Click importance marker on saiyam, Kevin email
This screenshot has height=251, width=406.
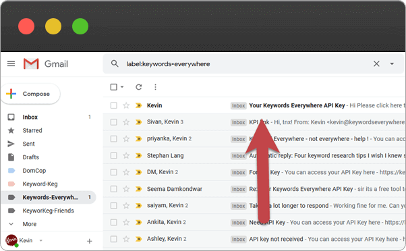(138, 206)
